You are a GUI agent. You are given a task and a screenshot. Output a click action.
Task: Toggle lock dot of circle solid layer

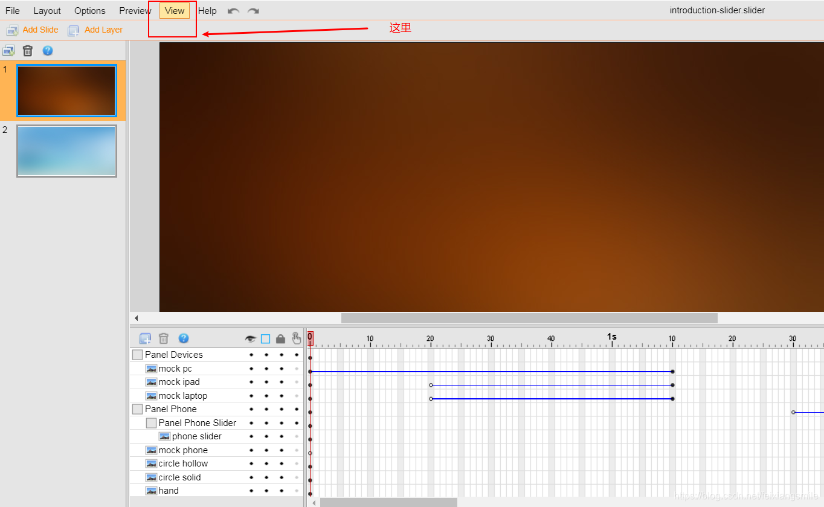click(x=282, y=477)
